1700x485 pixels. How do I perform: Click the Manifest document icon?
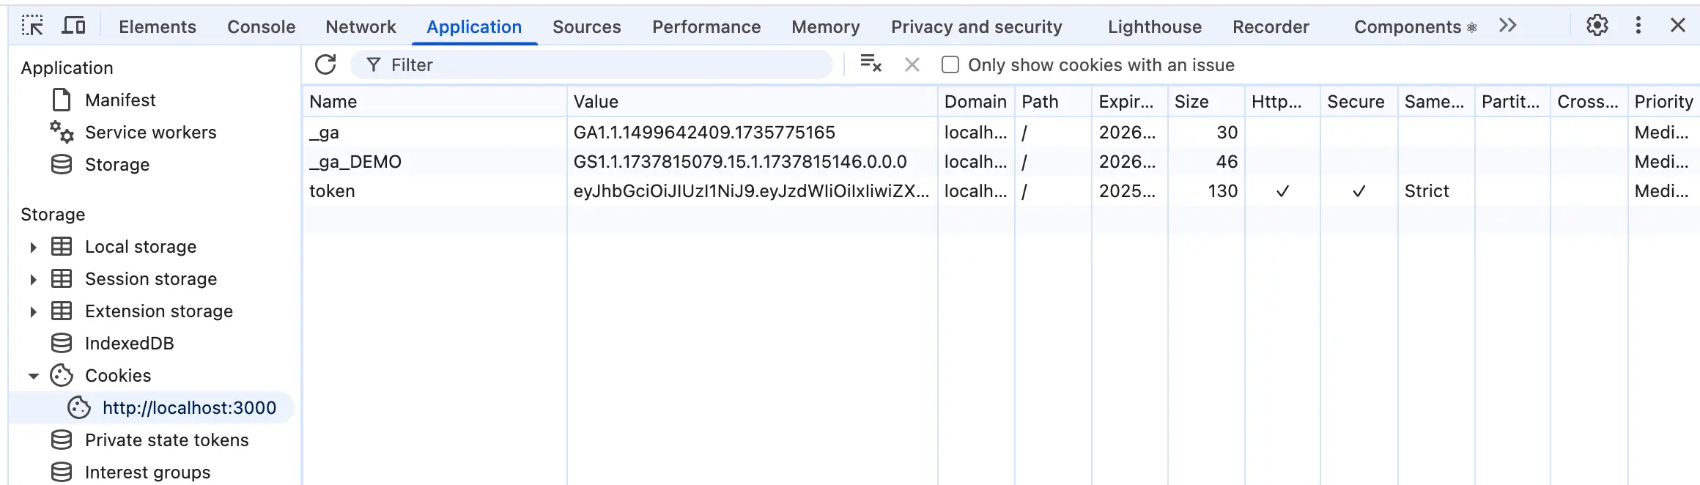pyautogui.click(x=62, y=100)
